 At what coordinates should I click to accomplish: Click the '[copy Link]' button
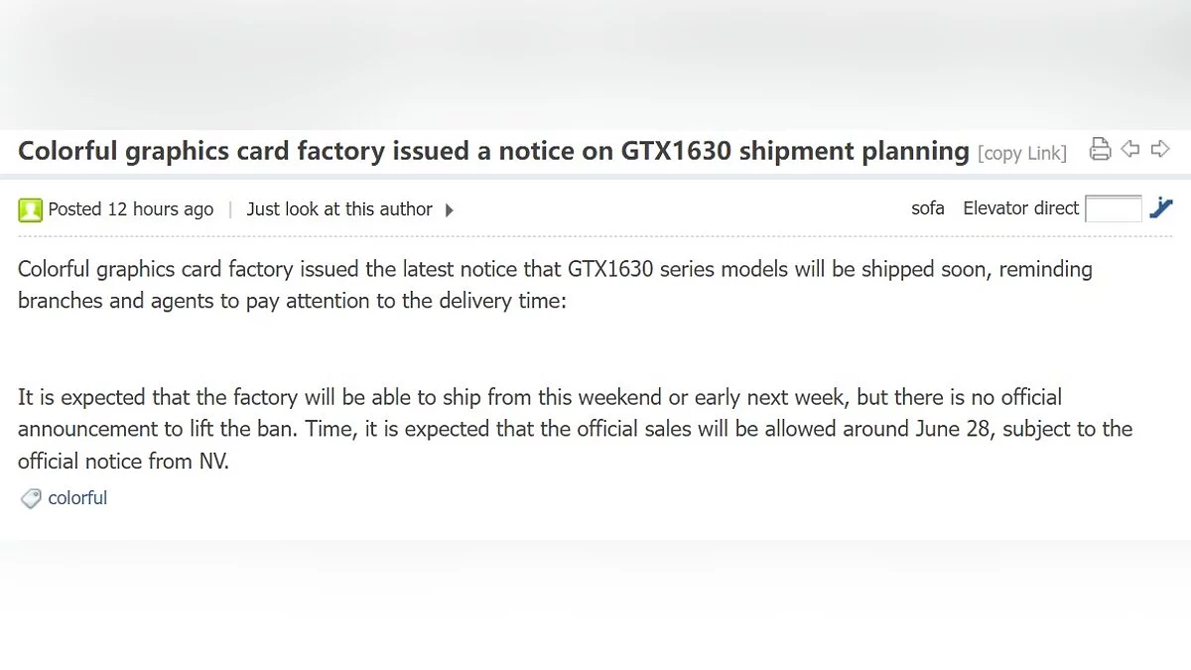(1022, 153)
